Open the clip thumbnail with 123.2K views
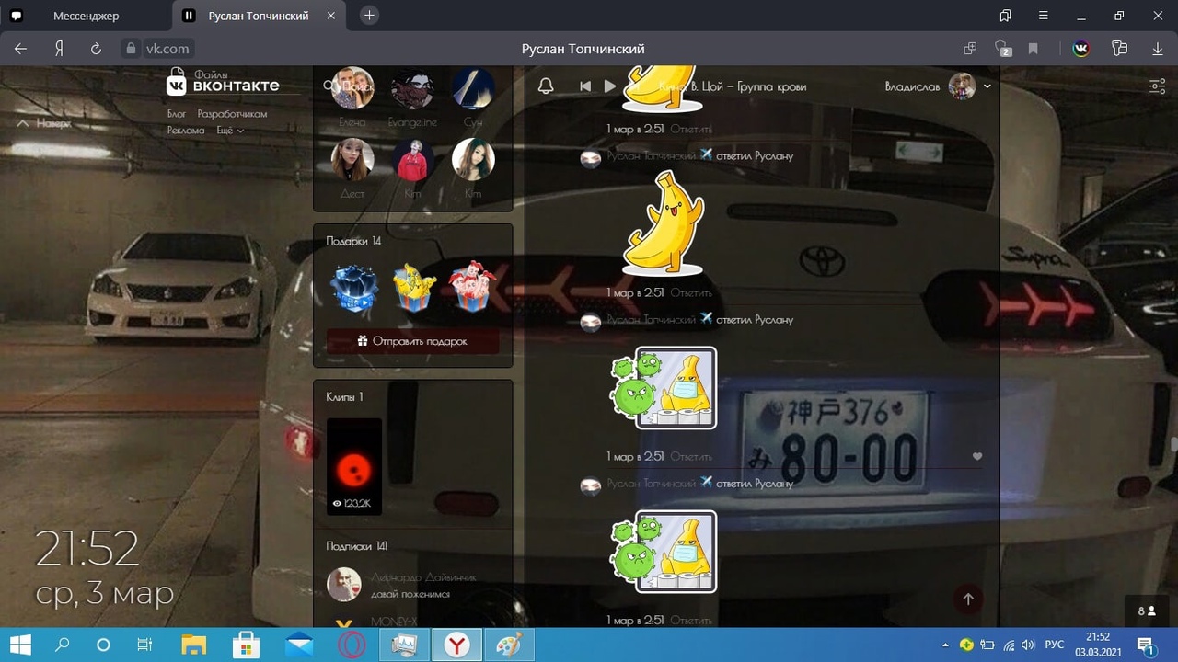 pos(354,466)
